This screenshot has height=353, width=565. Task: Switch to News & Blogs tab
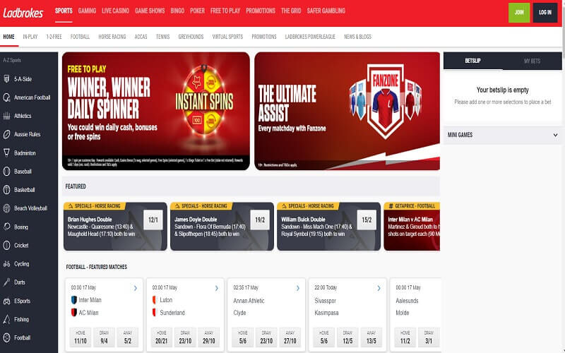pos(357,37)
